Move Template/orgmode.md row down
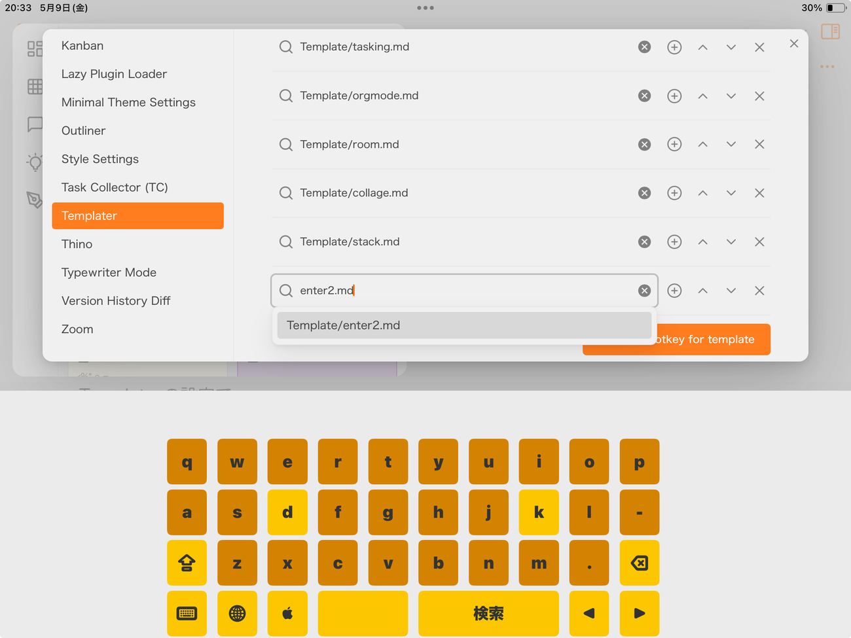This screenshot has width=851, height=638. 731,96
